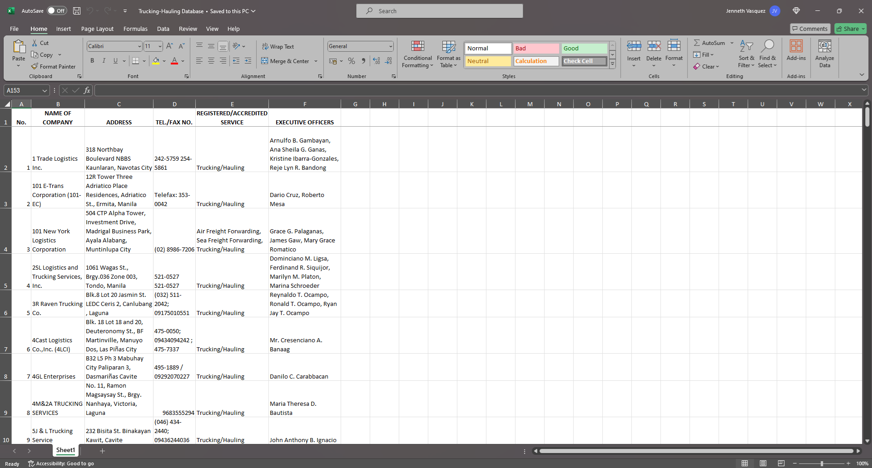This screenshot has height=468, width=872.
Task: Switch to the Insert tab
Action: point(64,29)
